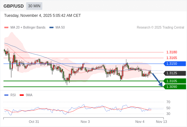
Task: Click the RSI 50 level label
Action: click(168, 108)
